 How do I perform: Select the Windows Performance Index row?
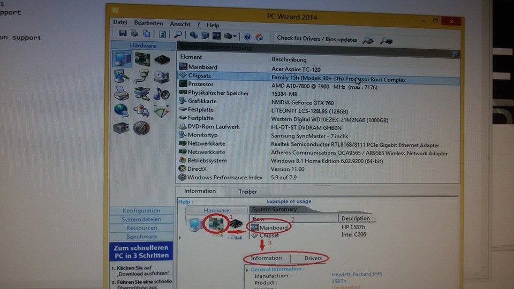pos(318,178)
